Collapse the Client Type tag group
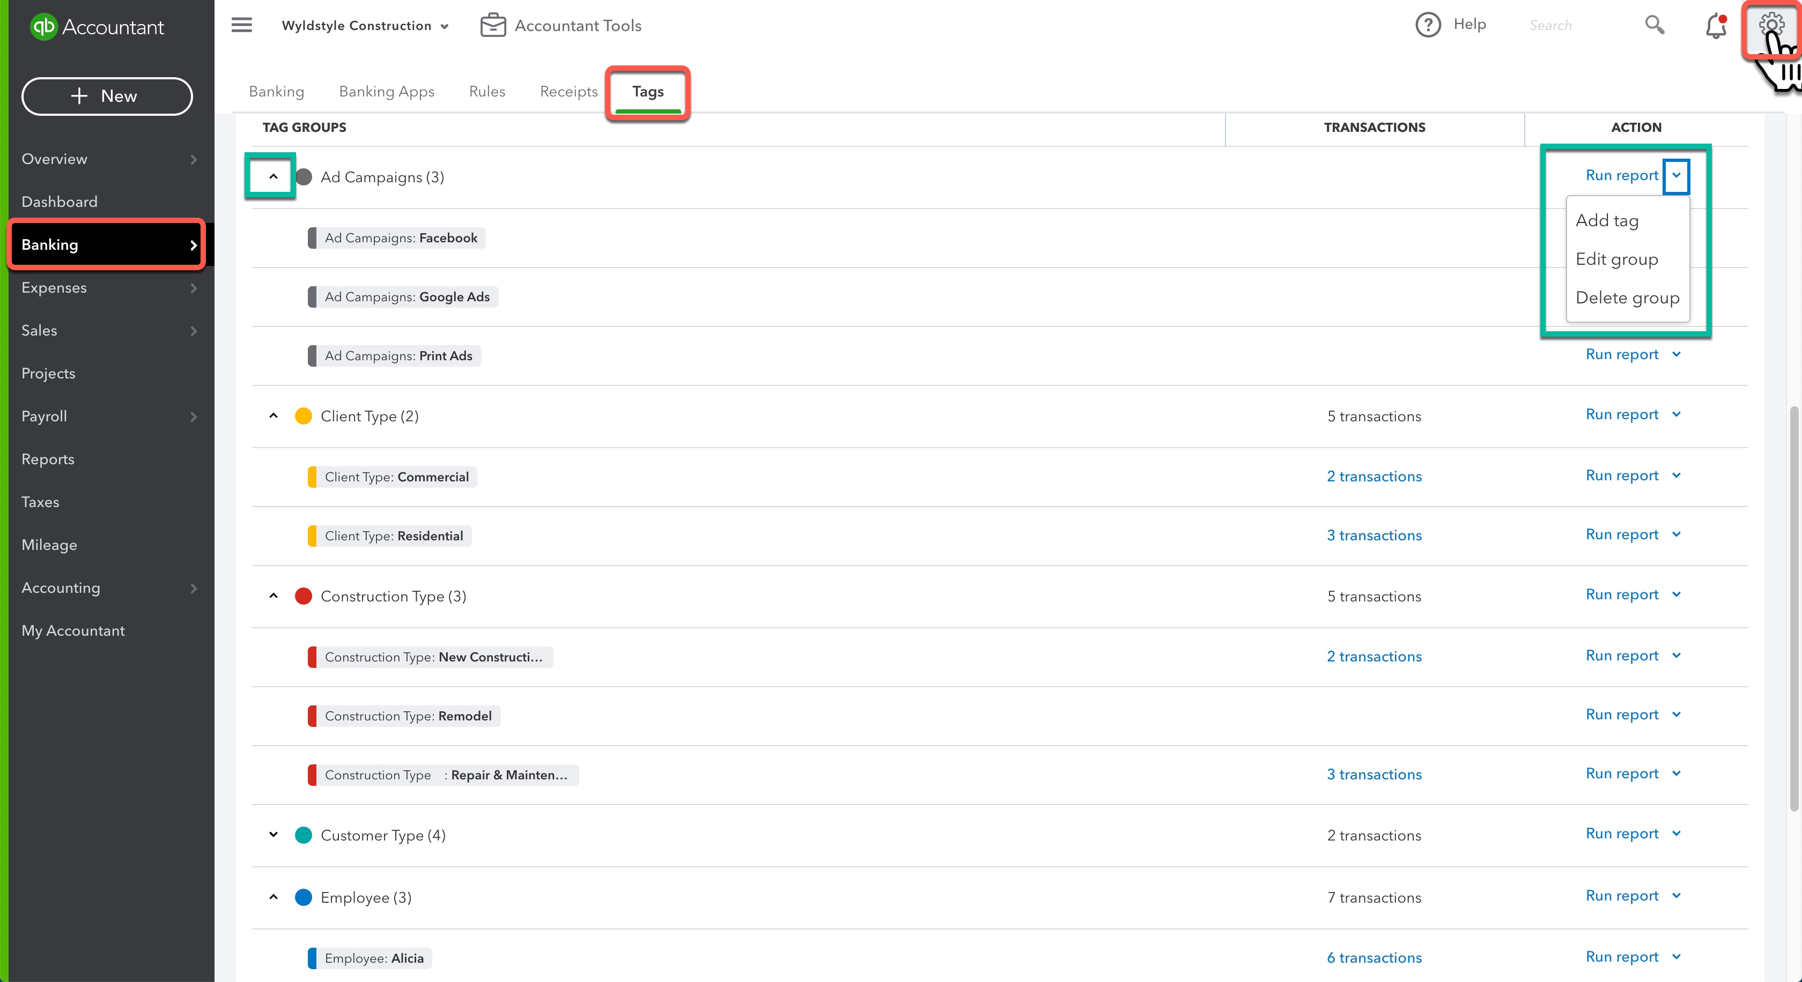 (274, 416)
